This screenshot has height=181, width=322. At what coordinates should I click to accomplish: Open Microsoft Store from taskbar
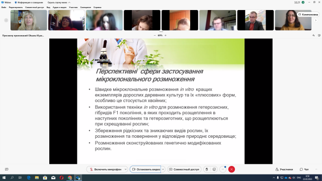pyautogui.click(x=45, y=177)
